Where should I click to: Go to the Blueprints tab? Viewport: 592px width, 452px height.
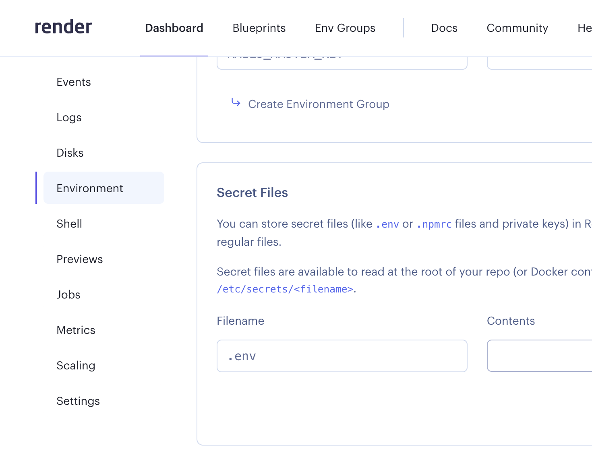259,28
